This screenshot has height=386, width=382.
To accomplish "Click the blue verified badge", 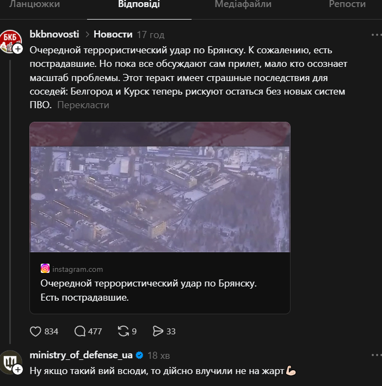I will pyautogui.click(x=140, y=356).
